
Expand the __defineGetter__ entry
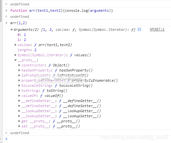coord(19,101)
